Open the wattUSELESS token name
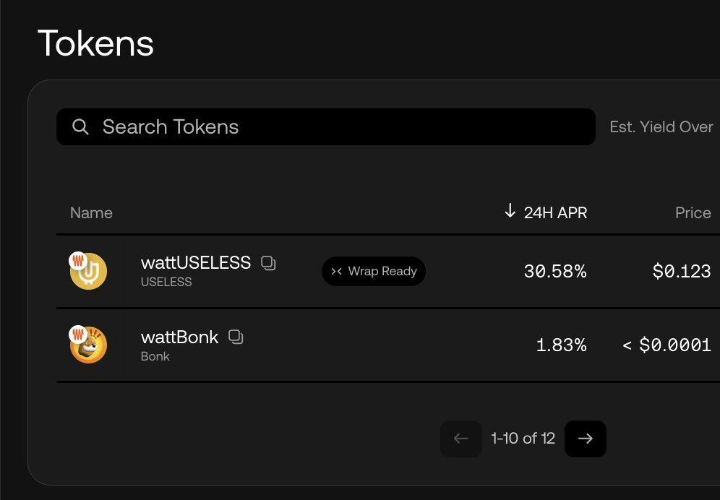The width and height of the screenshot is (720, 500). click(x=196, y=263)
